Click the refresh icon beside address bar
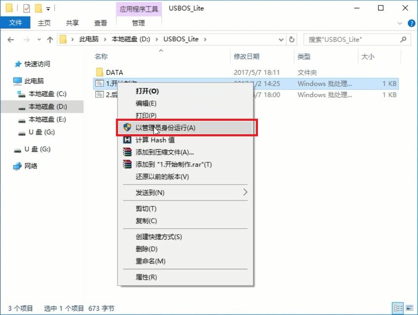Viewport: 418px width, 315px height. click(292, 39)
